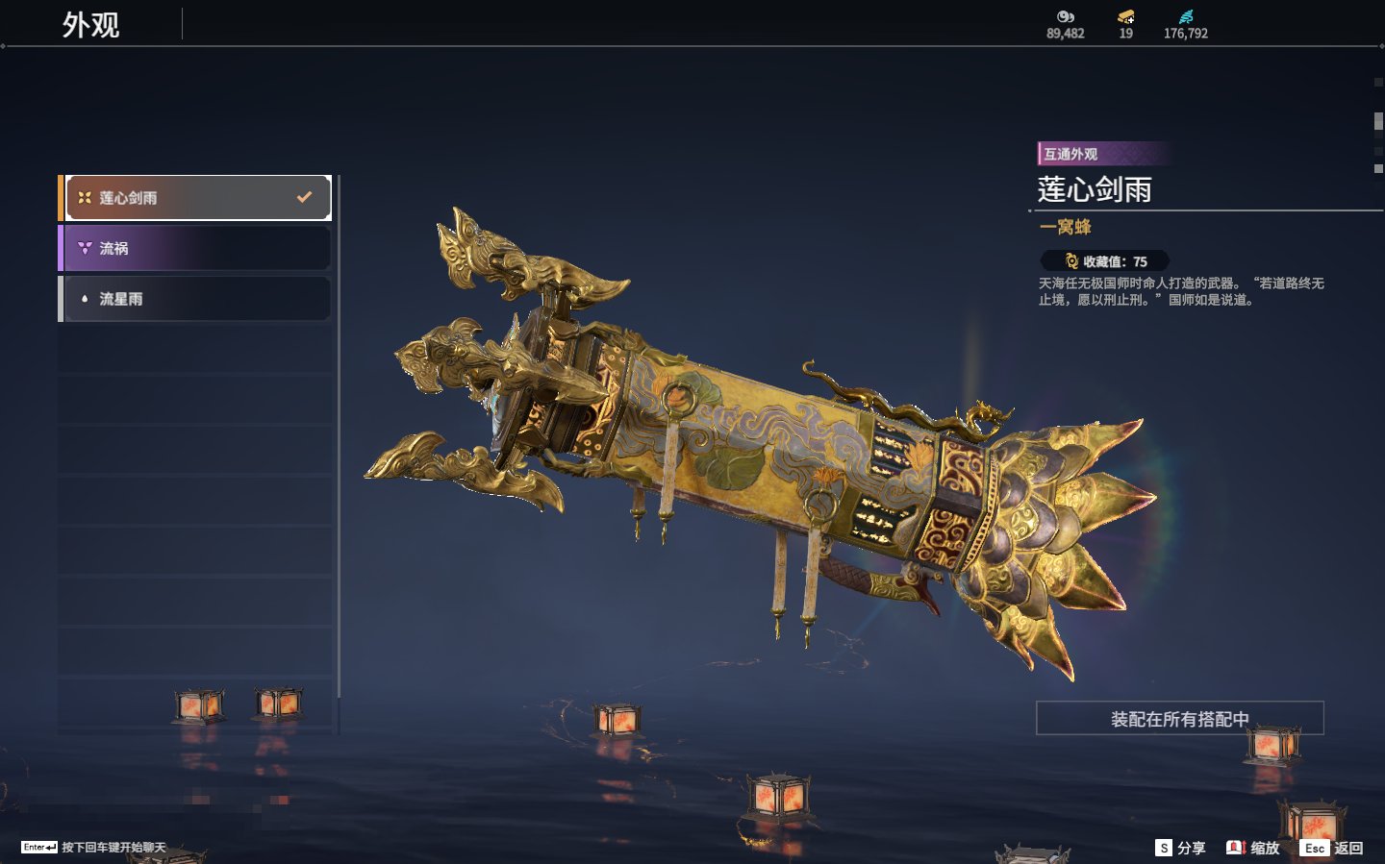Screen dimensions: 1385x864
Task: Click the 收藏值 collection value icon
Action: click(1071, 261)
